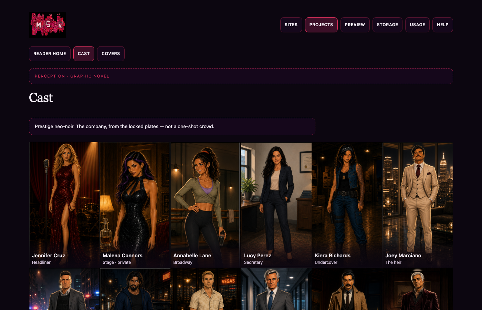The image size is (482, 310).
Task: Open the man with police lights portrait
Action: (64, 289)
